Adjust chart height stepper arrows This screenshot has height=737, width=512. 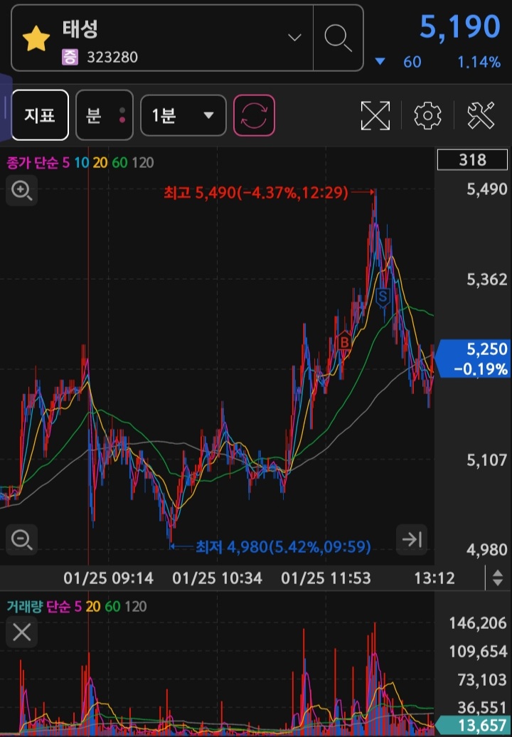[498, 578]
